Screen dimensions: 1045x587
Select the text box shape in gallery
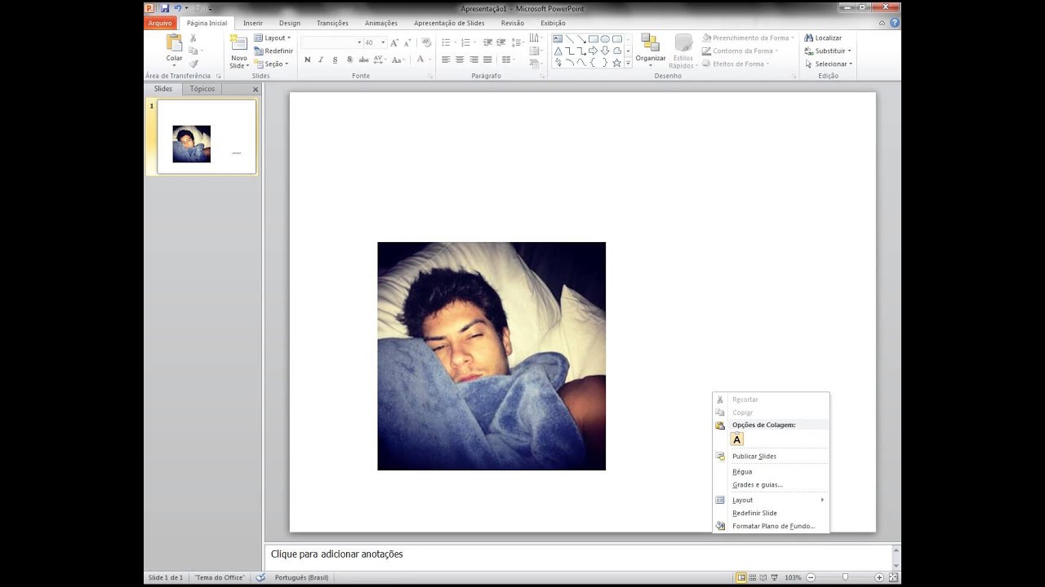click(x=558, y=38)
